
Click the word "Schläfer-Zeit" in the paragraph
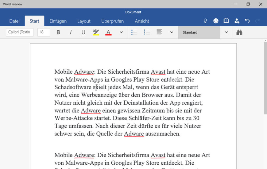145,118
